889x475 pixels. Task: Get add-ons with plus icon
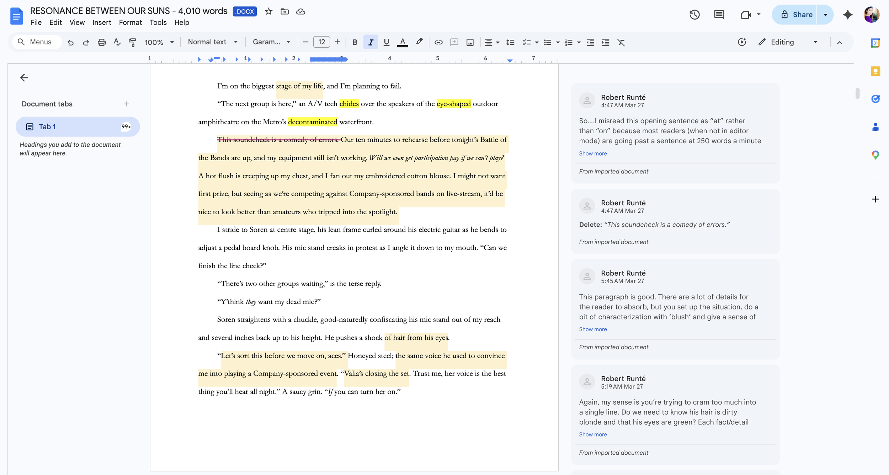pyautogui.click(x=875, y=199)
